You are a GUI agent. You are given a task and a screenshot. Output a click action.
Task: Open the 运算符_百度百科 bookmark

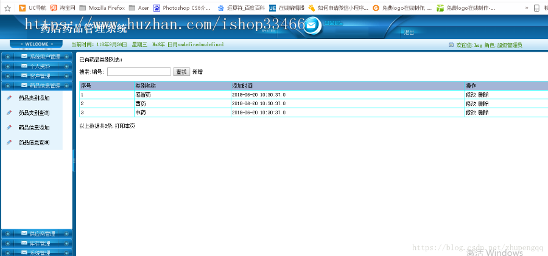point(241,8)
